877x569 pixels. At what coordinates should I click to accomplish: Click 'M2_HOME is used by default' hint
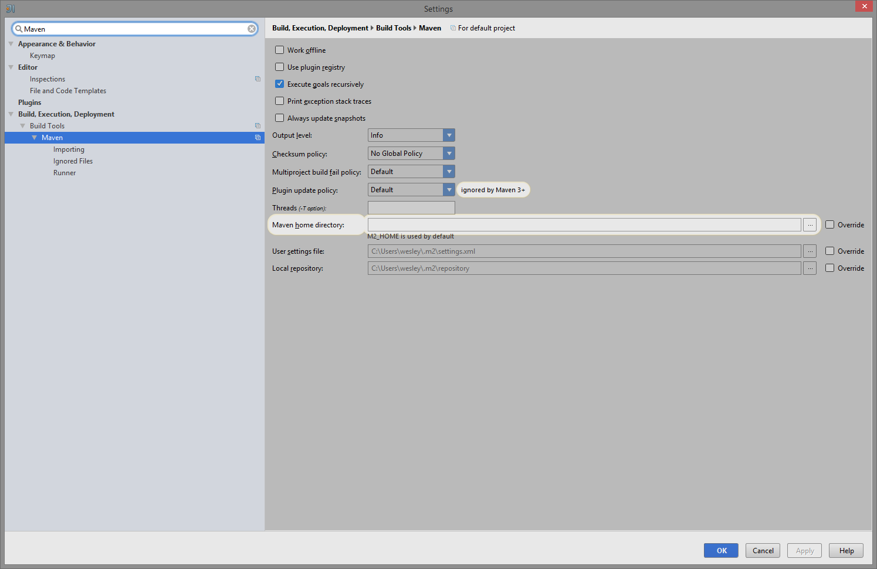click(x=411, y=237)
